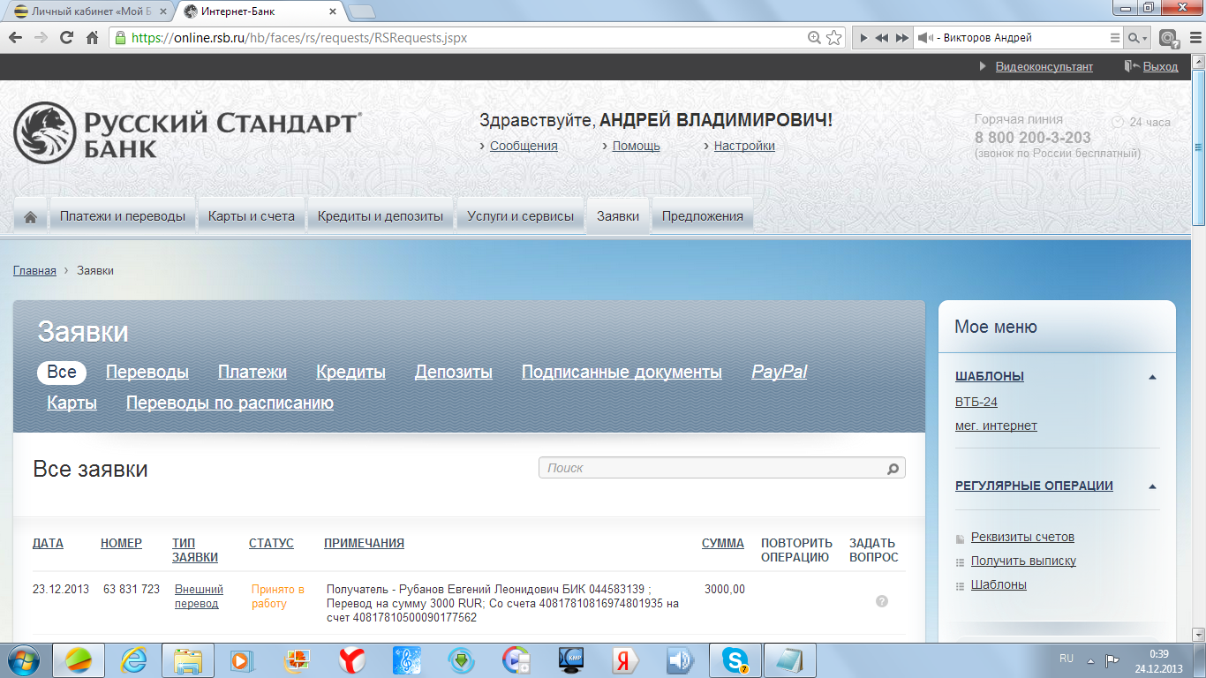Open the search magnifier dropdown in music bar
This screenshot has width=1206, height=678.
(1138, 38)
